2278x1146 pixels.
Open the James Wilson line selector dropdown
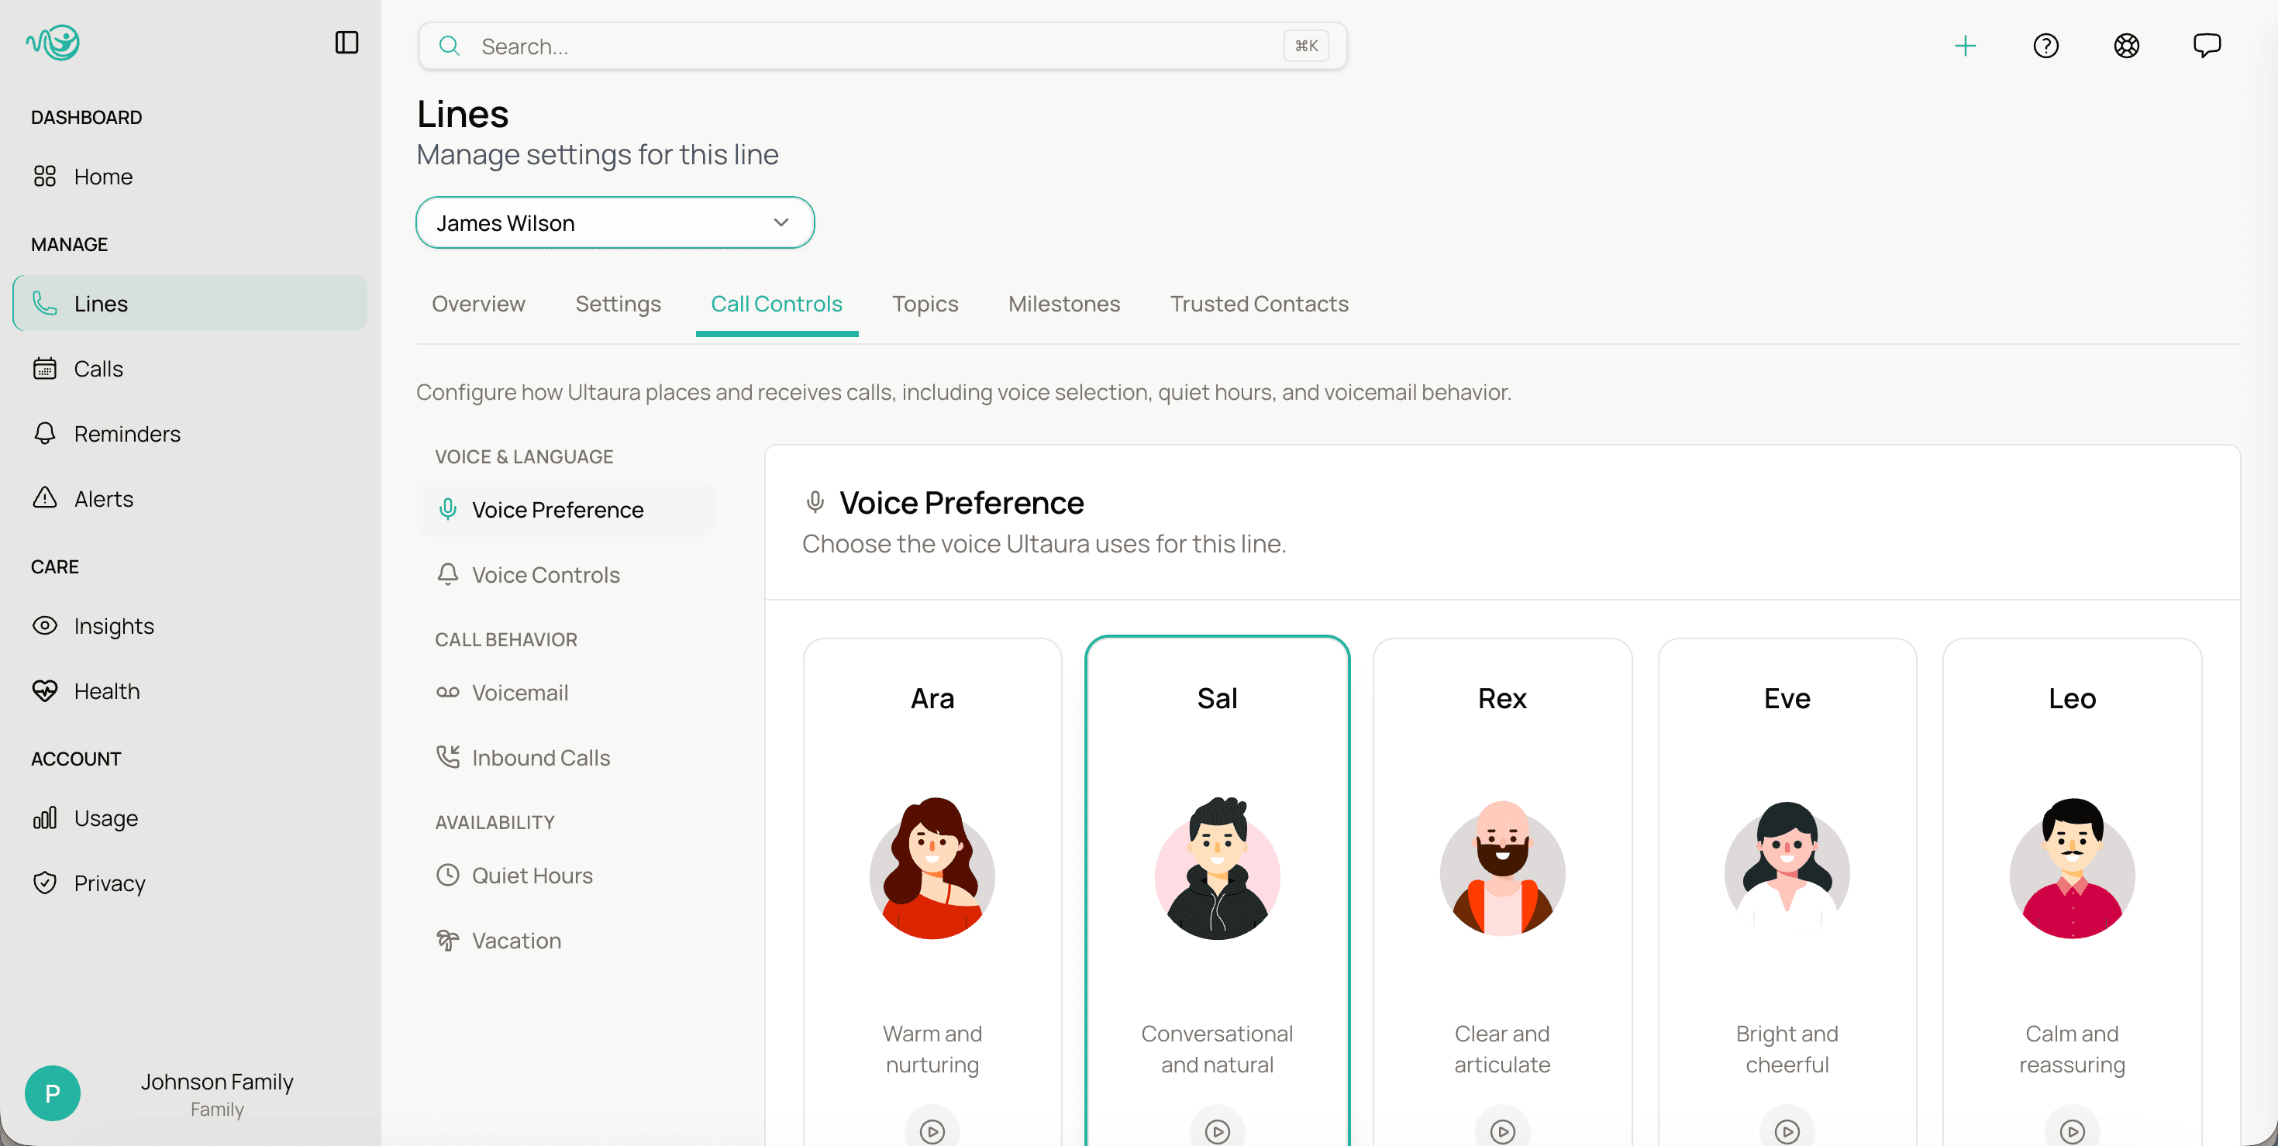(x=615, y=222)
